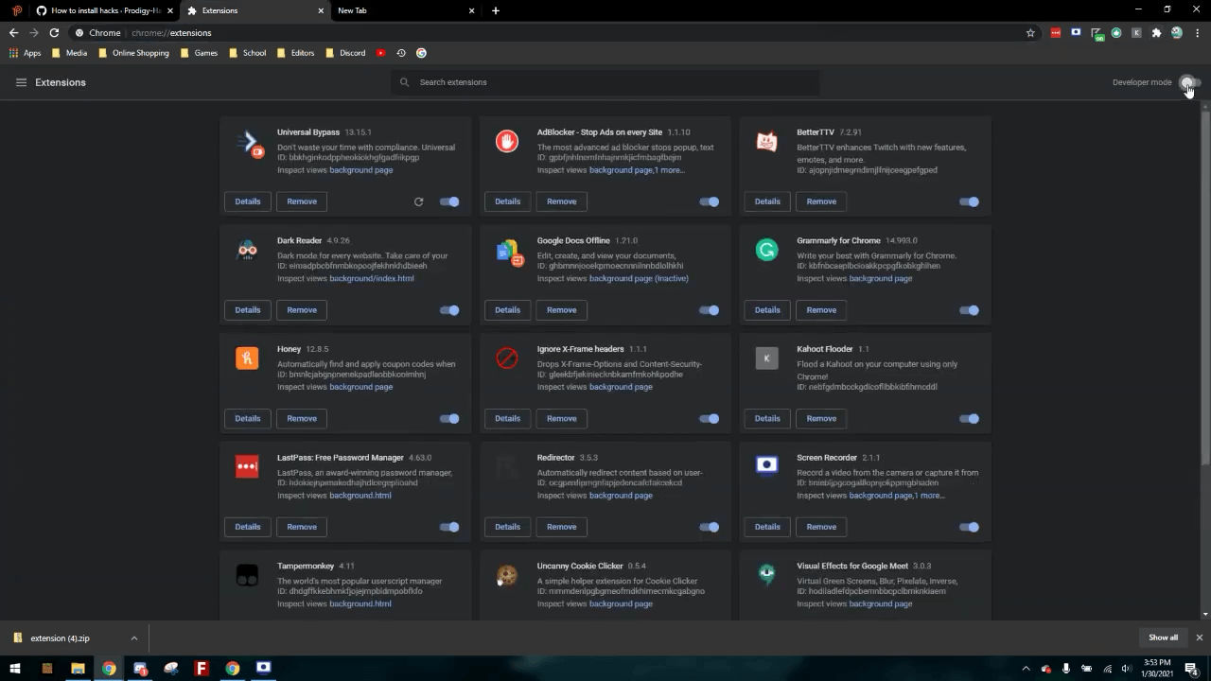This screenshot has height=681, width=1211.
Task: Open the AdBlocker background page link
Action: click(x=621, y=170)
